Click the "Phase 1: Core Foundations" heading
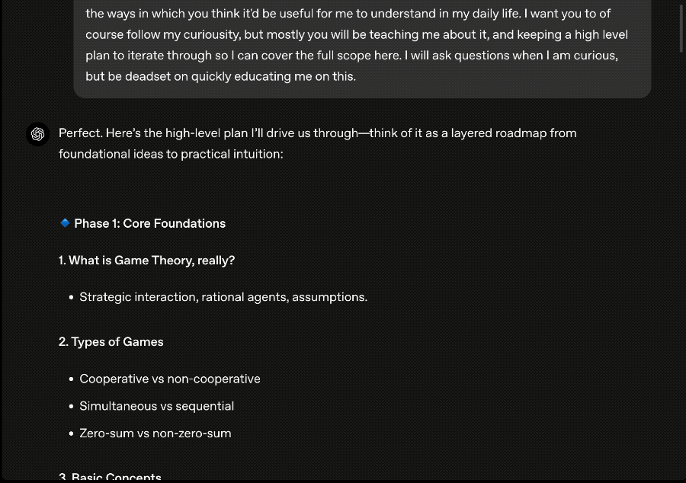The height and width of the screenshot is (483, 686). pos(149,223)
